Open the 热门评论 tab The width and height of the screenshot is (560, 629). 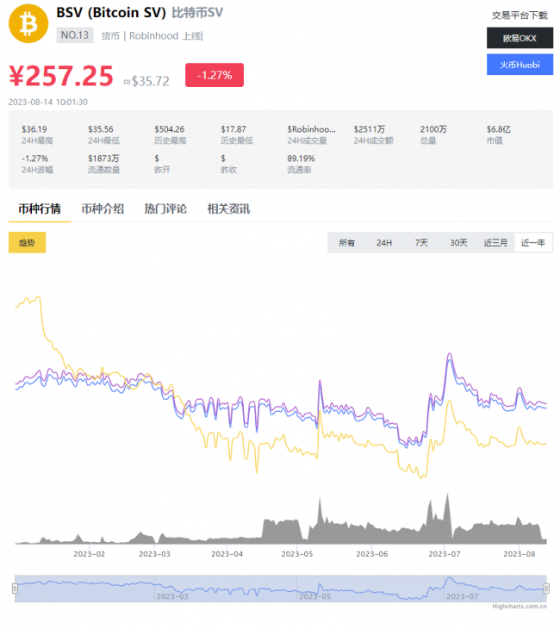point(165,209)
